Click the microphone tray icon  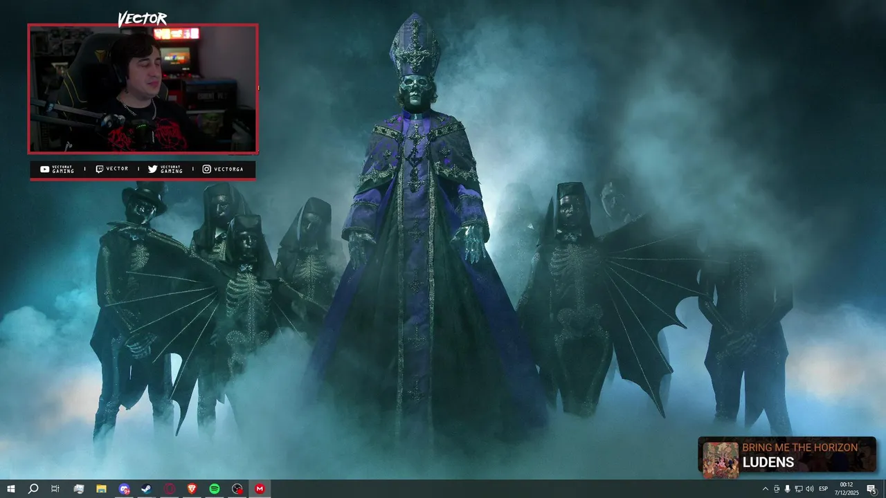[787, 489]
